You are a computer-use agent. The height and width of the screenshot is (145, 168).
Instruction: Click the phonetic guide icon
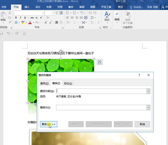(57, 13)
